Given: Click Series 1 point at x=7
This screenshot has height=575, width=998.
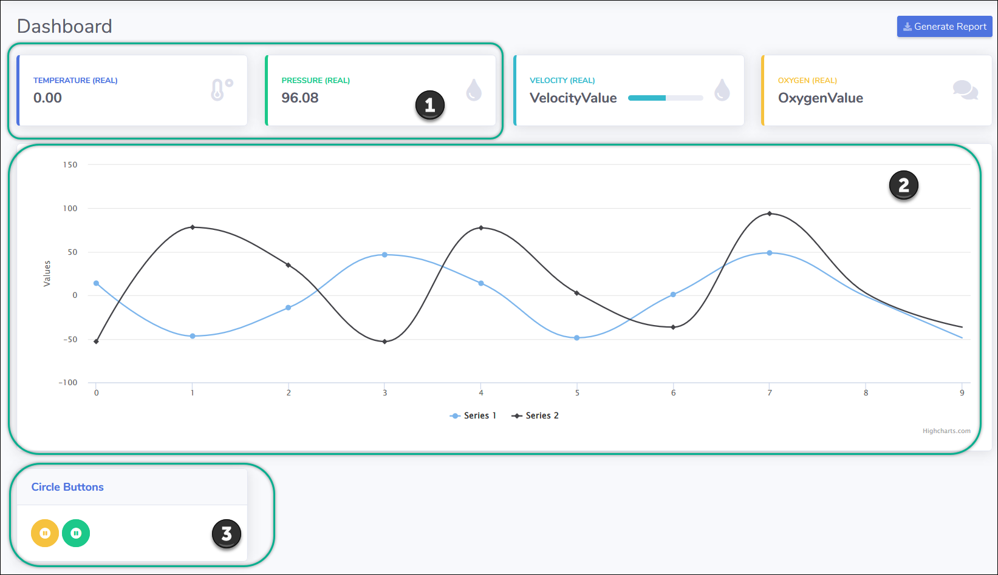Looking at the screenshot, I should tap(770, 253).
